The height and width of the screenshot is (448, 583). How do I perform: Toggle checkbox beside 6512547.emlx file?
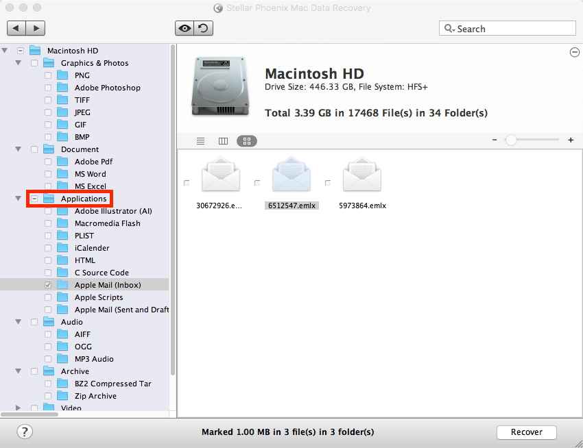pyautogui.click(x=257, y=183)
